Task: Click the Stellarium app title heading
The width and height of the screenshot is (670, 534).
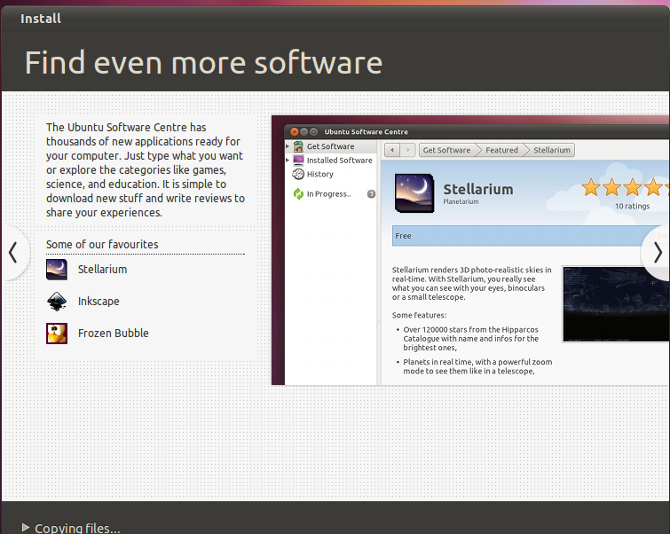Action: point(478,189)
